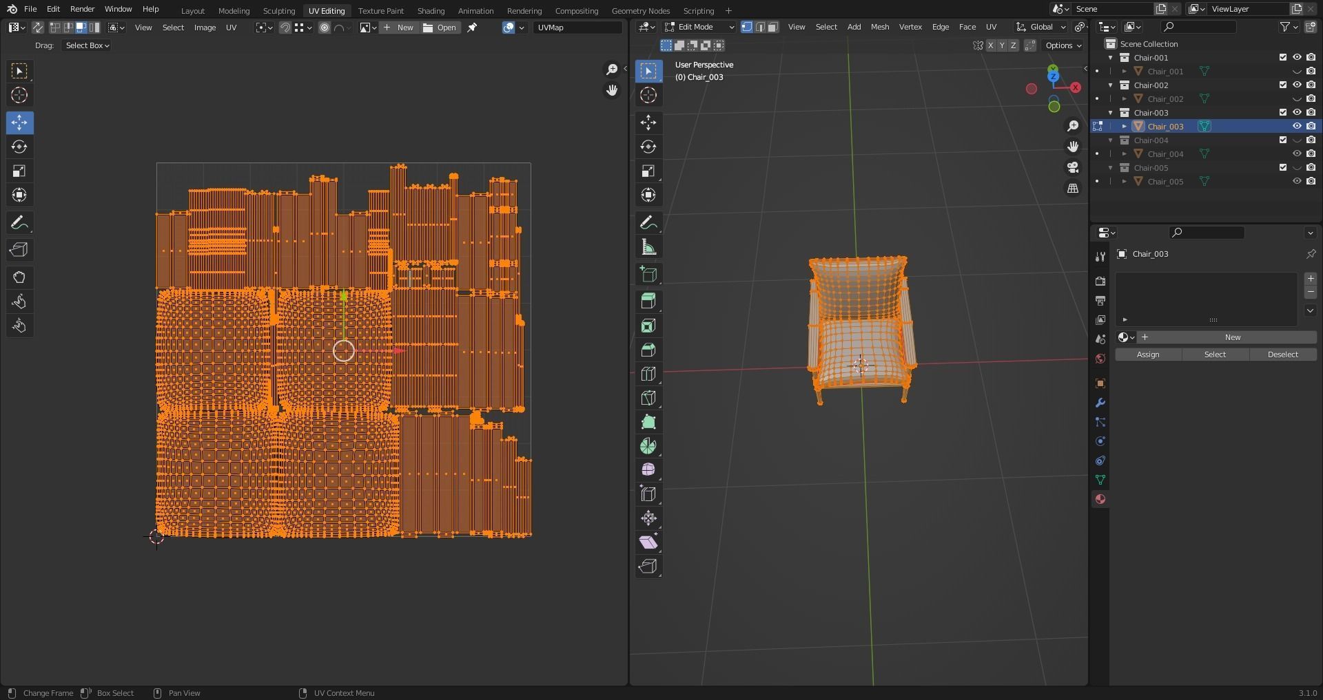Collapse the Chair-004 collection

(1111, 140)
